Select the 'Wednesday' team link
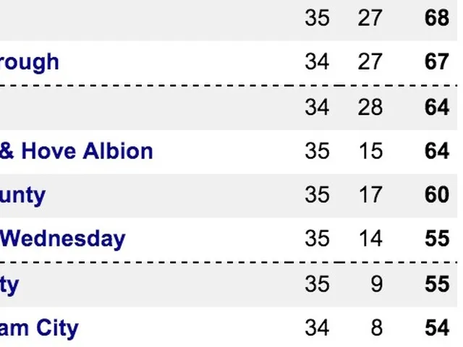This screenshot has width=463, height=347. [63, 239]
